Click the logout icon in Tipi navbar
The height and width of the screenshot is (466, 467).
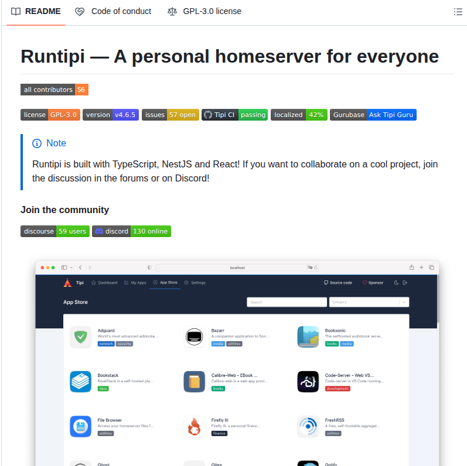[x=405, y=283]
